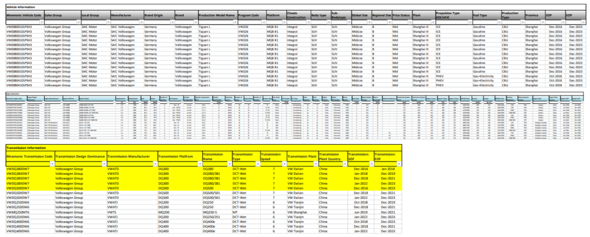Select the 'Mnemonic Vehicle Code' header cell

click(25, 15)
